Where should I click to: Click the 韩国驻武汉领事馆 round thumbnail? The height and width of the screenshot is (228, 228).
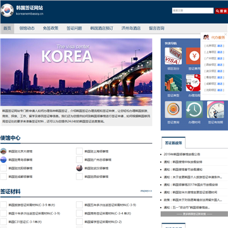coord(79,168)
